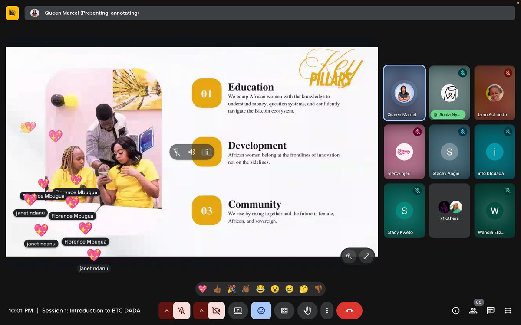The height and width of the screenshot is (325, 521).
Task: Select the mercy njeri participant tile
Action: [404, 152]
